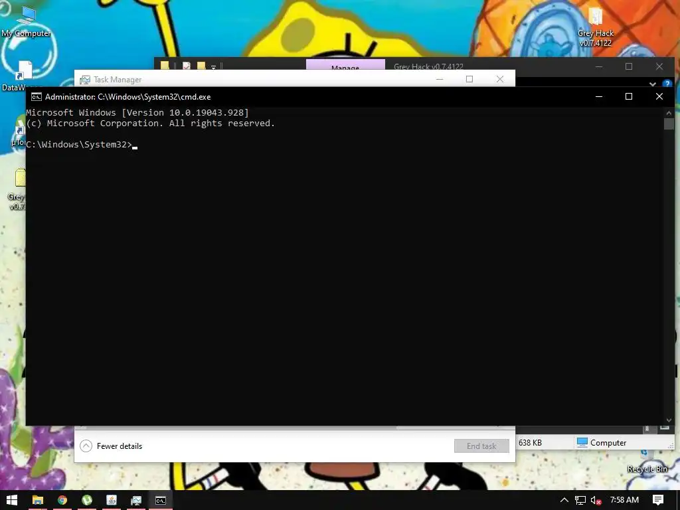Click the Explorer quick access properties icon
Image resolution: width=680 pixels, height=510 pixels.
point(187,66)
